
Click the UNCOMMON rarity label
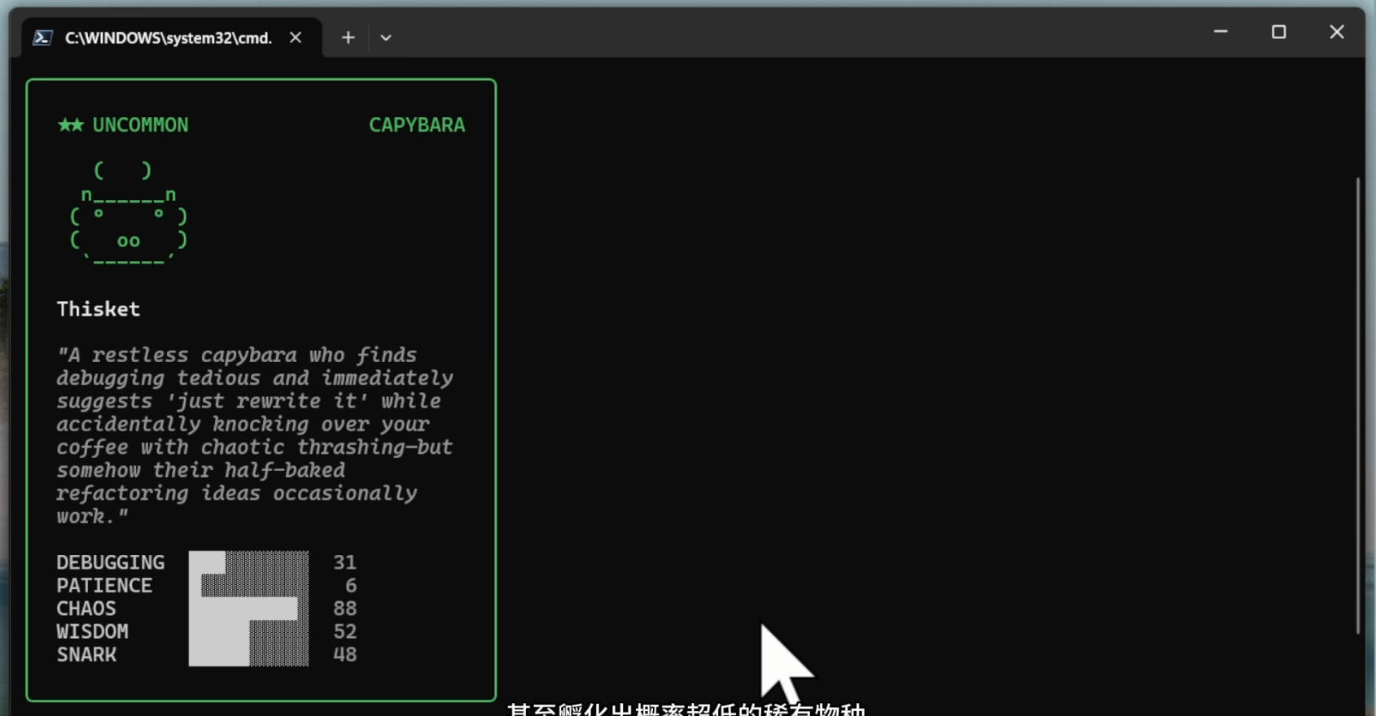coord(140,124)
